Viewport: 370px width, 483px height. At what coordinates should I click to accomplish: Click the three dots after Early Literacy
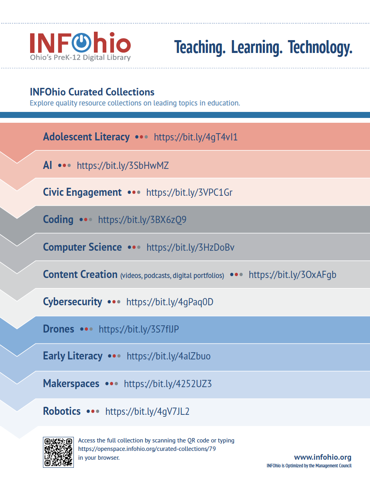pyautogui.click(x=114, y=356)
